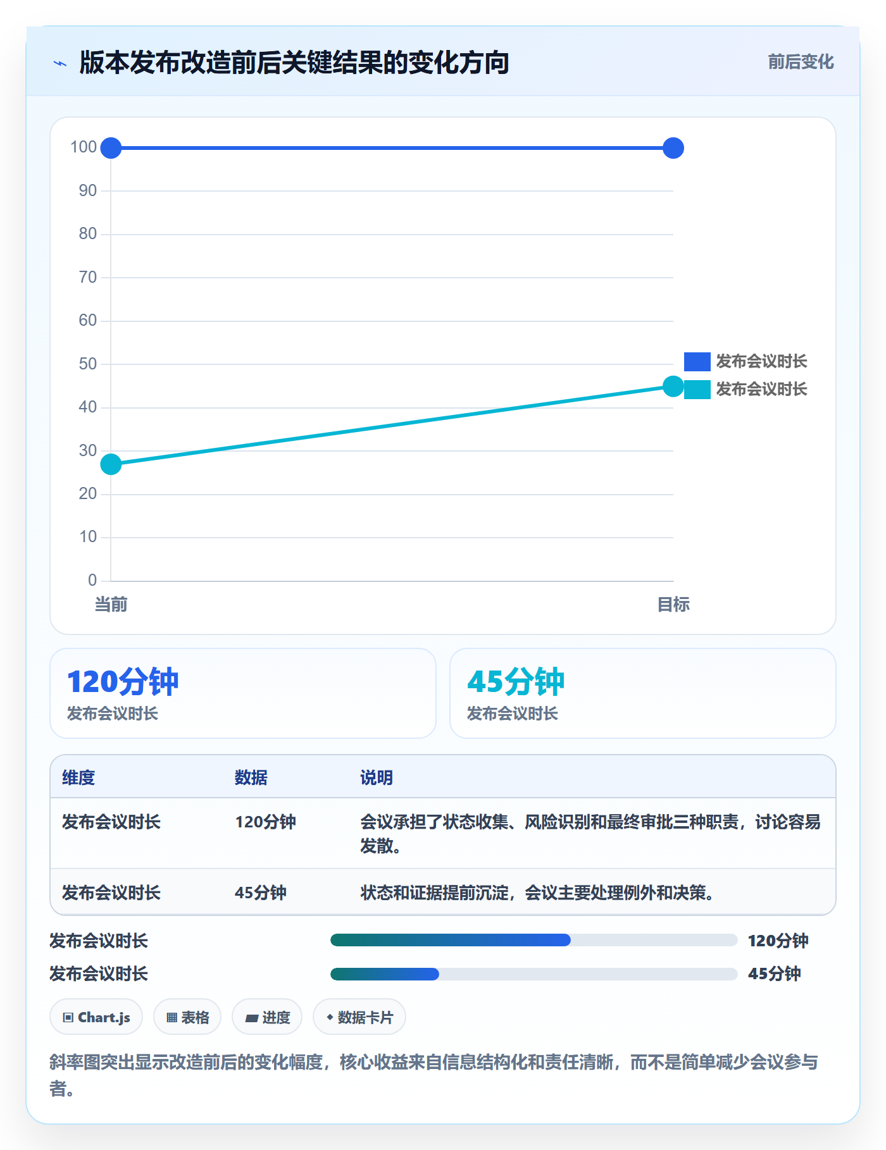Click the 45分钟 progress bar
Screen dimensions: 886x1150
coord(533,974)
